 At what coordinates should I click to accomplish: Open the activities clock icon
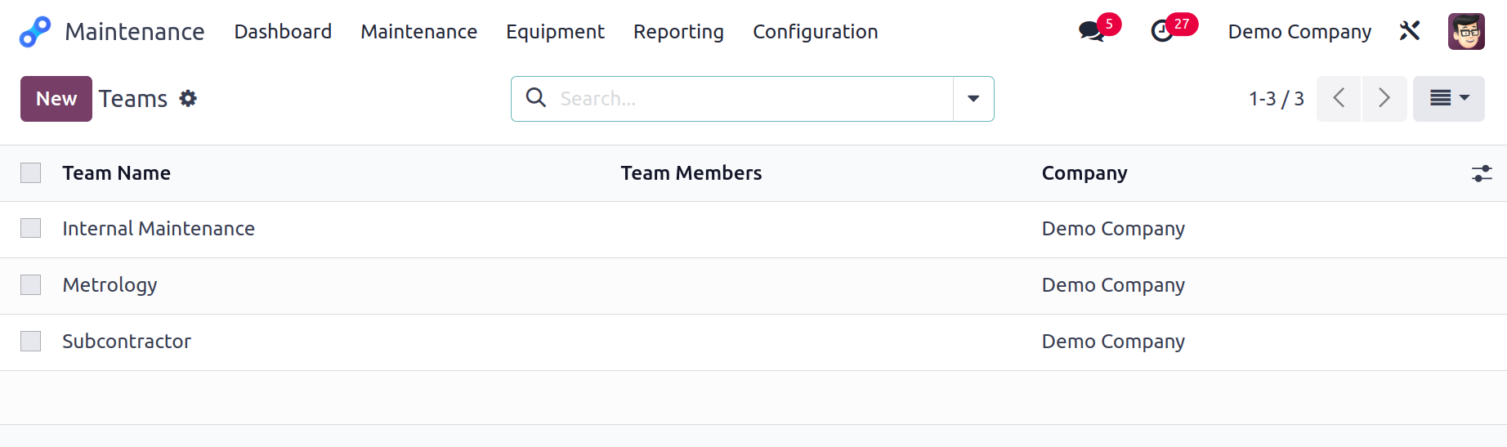coord(1162,32)
